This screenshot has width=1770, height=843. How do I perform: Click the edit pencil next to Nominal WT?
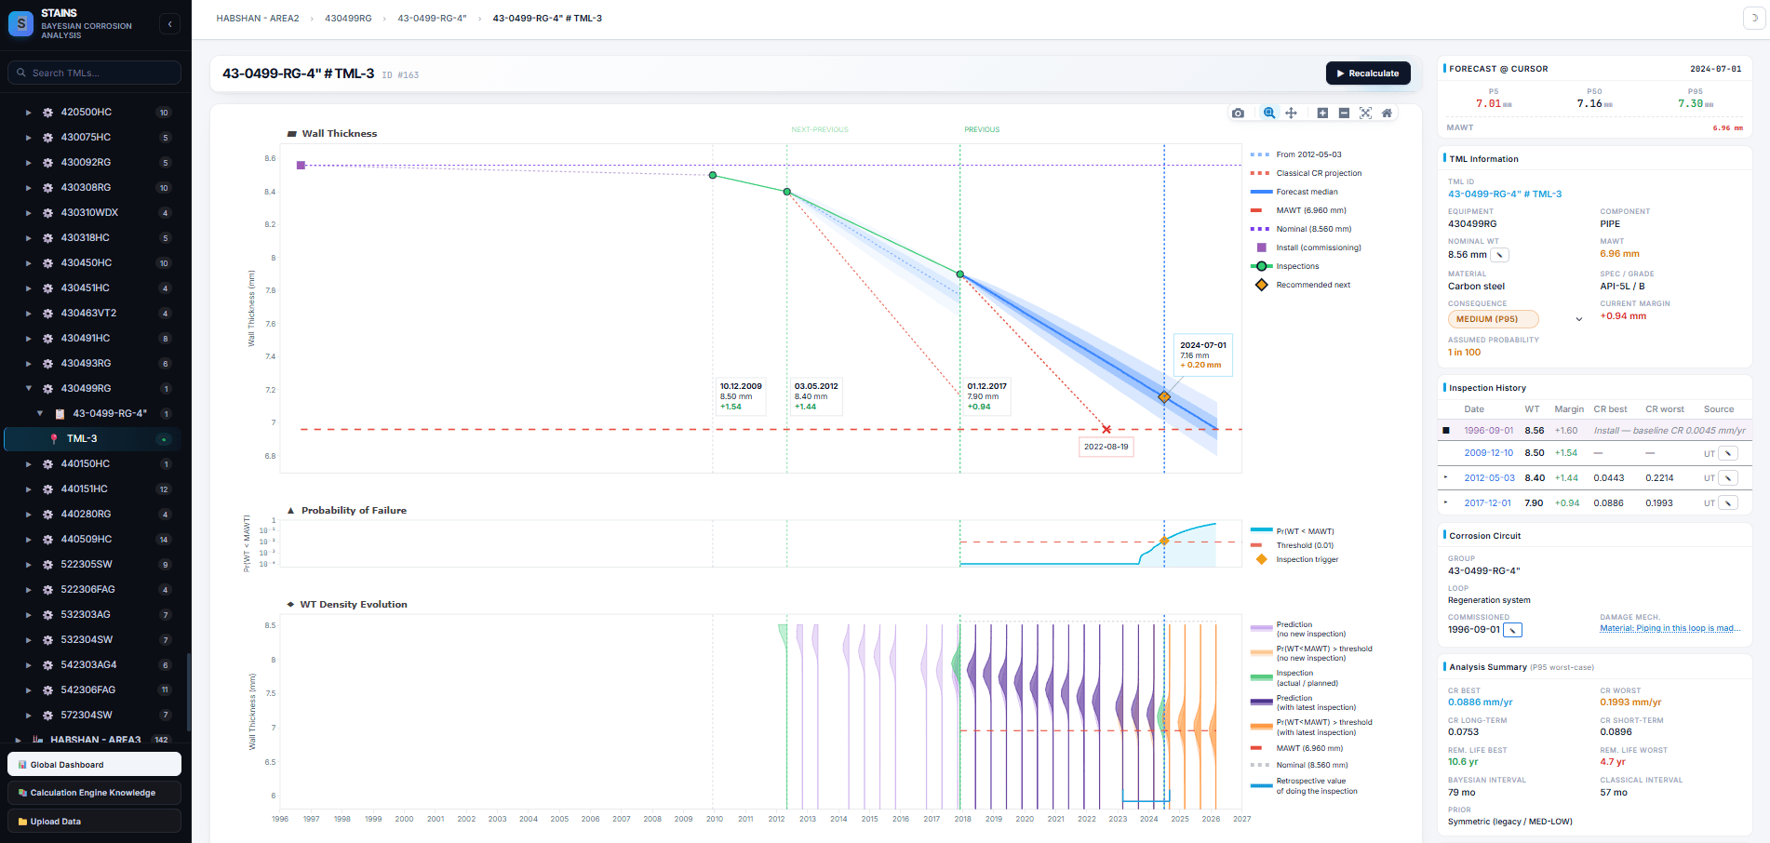1499,255
